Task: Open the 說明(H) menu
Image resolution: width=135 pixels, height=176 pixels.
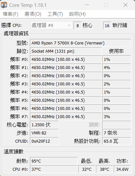Action: 77,14
